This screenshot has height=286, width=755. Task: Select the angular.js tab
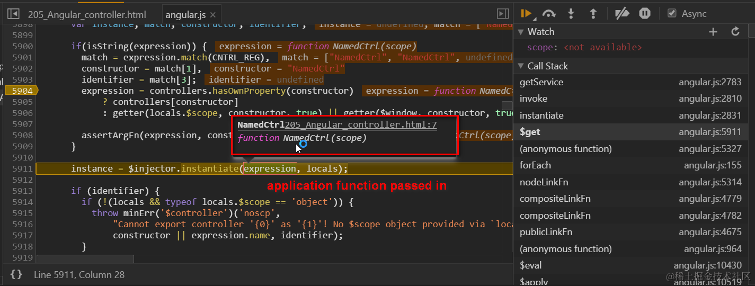(x=185, y=15)
